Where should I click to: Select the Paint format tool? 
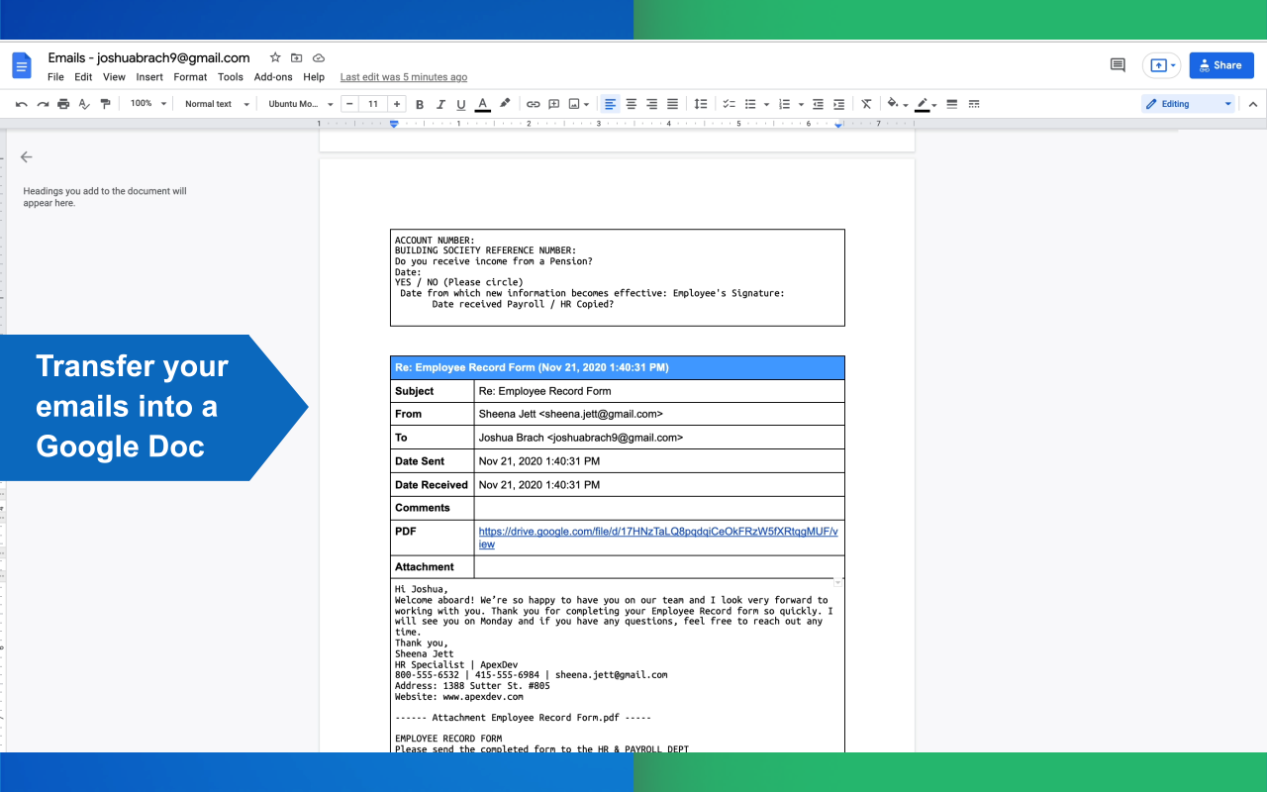pos(106,103)
